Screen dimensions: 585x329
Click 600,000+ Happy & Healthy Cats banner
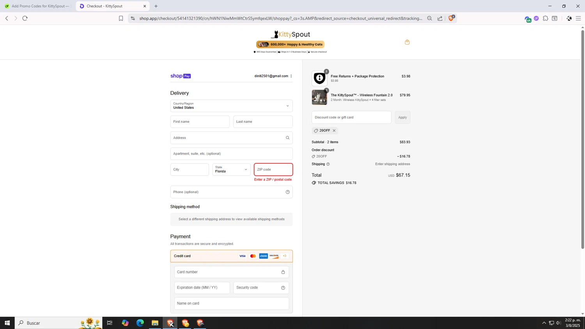290,44
